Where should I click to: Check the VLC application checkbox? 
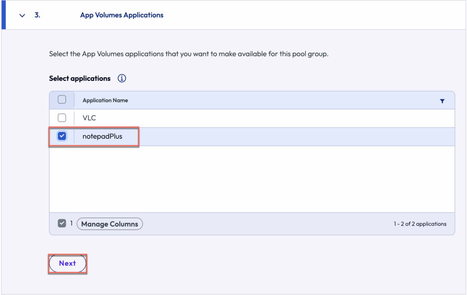[62, 118]
